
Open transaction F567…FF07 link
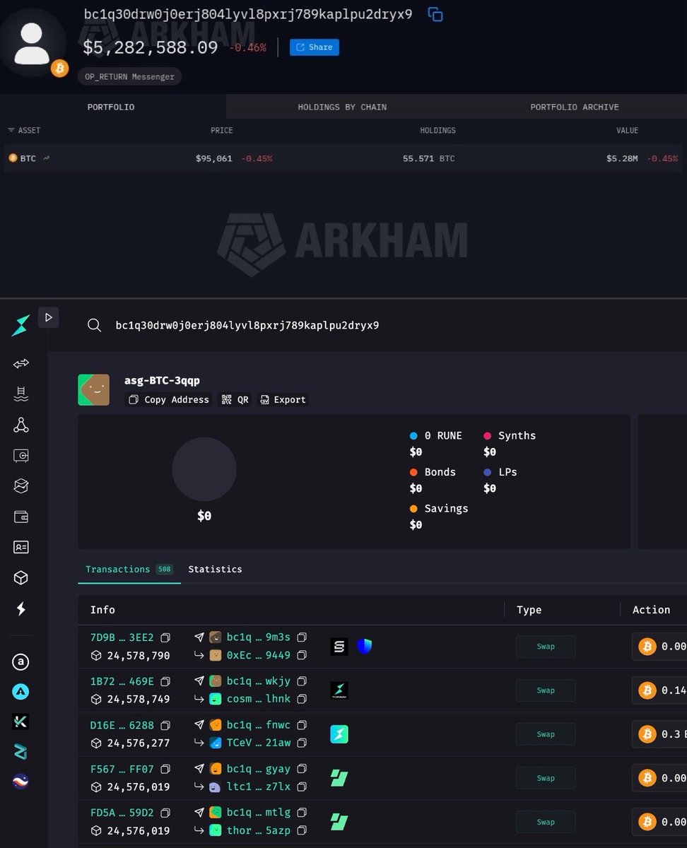click(122, 769)
